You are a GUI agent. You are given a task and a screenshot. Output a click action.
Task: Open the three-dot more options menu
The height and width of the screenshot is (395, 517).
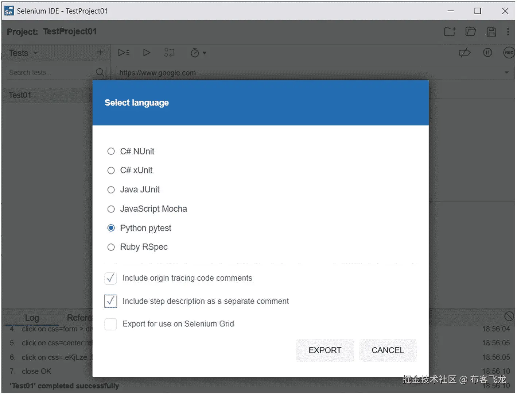(x=508, y=32)
